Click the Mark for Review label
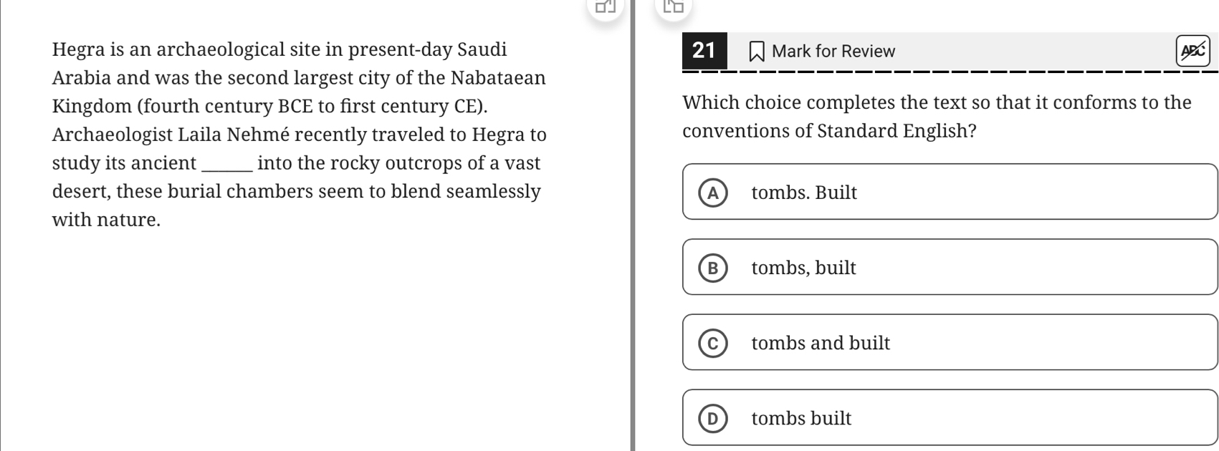1219x451 pixels. [833, 52]
